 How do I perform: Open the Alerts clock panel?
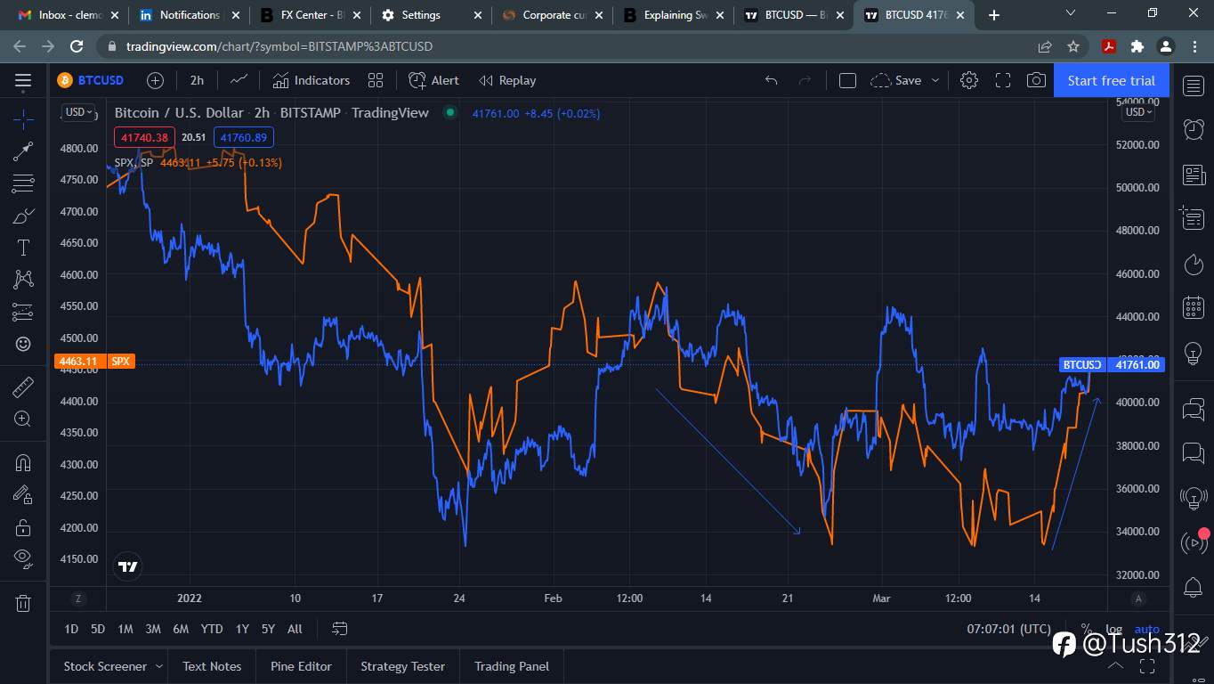(1194, 129)
